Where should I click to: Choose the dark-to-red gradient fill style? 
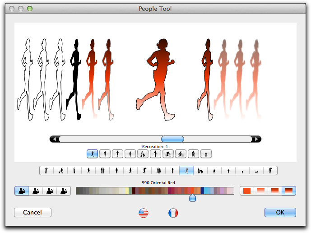click(289, 191)
